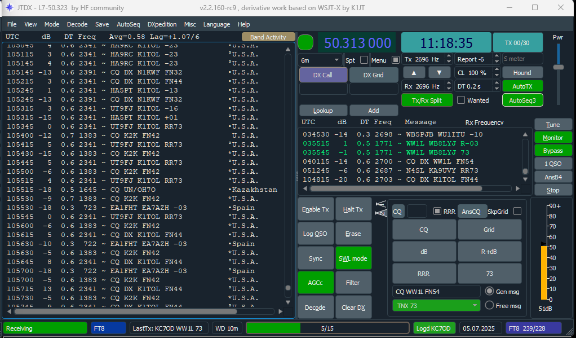
Task: Adjust the Report -6 spinner arrows
Action: [x=497, y=59]
